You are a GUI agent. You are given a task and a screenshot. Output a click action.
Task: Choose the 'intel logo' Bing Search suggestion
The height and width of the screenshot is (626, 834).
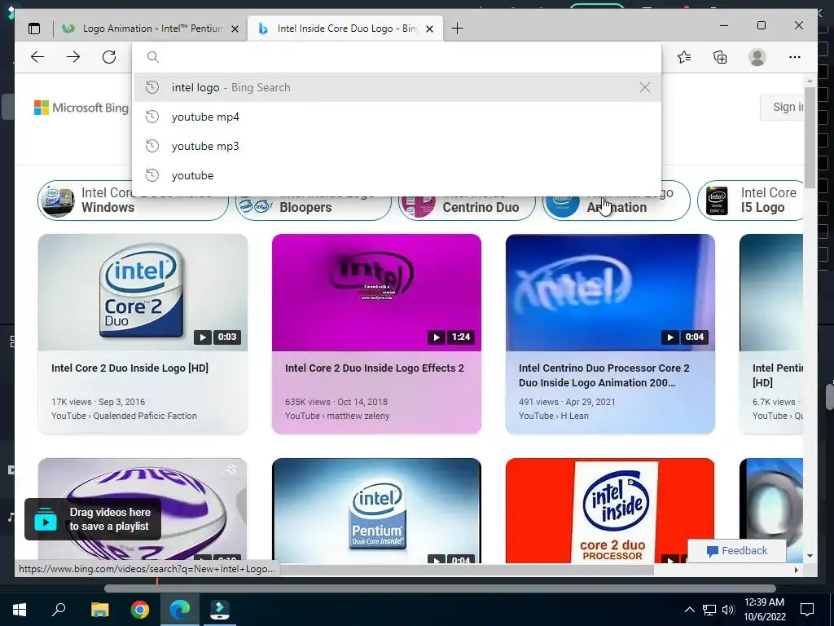(x=397, y=87)
